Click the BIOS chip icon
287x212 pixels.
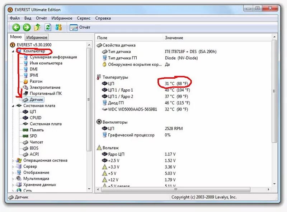pyautogui.click(x=25, y=148)
